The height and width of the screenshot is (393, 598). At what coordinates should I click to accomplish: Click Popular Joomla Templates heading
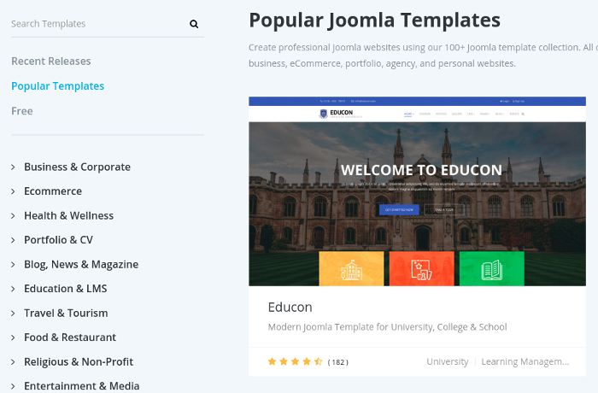point(374,21)
